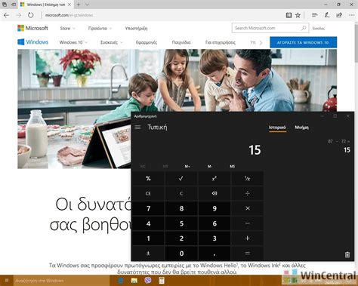
Task: Click the search magnifier on Microsoft.com
Action: point(304,28)
